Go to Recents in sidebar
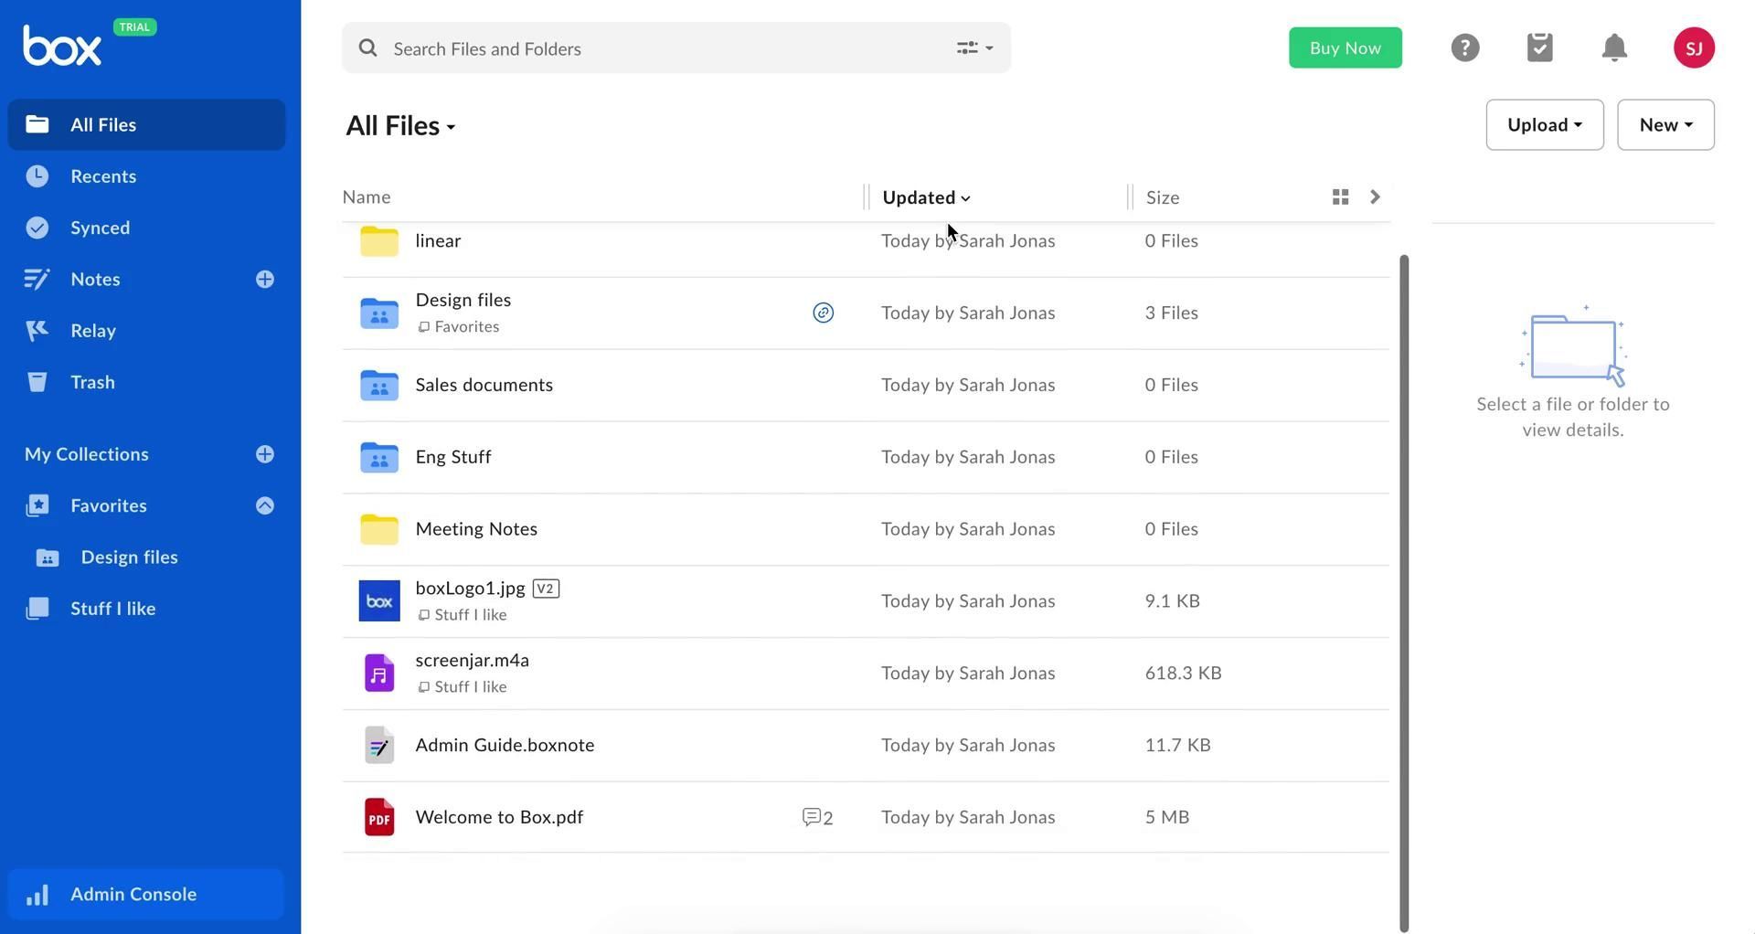This screenshot has width=1755, height=934. click(103, 176)
